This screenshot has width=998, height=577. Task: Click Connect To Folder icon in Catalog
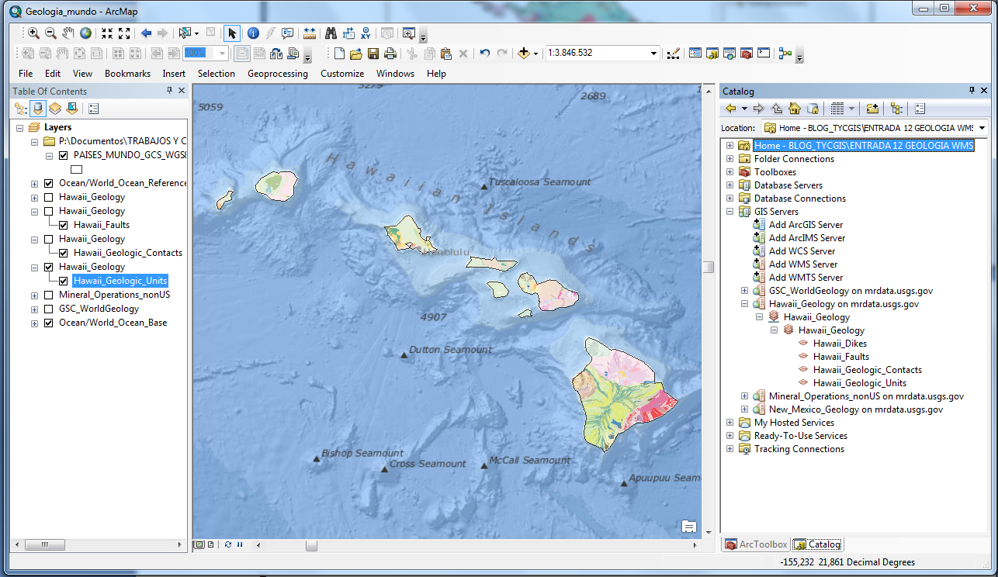coord(872,109)
